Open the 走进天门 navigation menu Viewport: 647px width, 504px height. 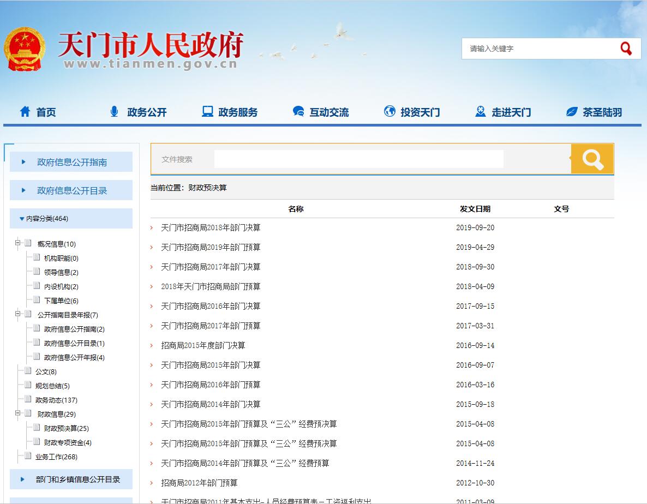click(x=511, y=112)
